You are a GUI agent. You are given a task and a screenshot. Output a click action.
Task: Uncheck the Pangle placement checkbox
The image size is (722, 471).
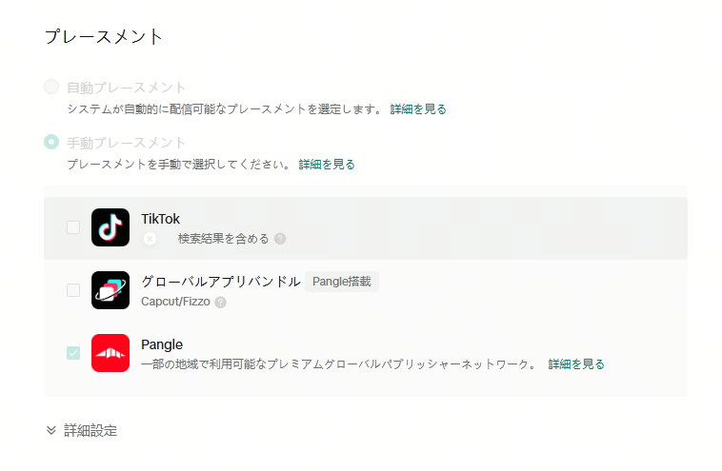73,353
